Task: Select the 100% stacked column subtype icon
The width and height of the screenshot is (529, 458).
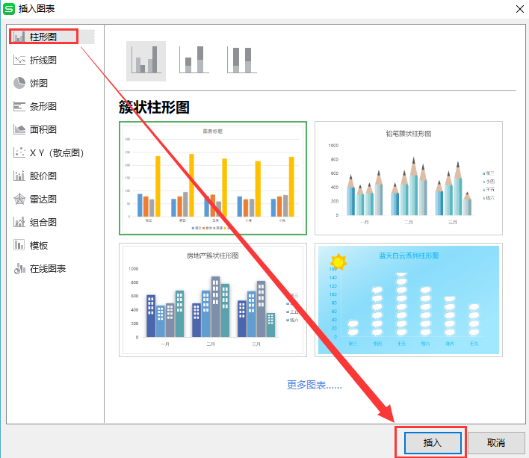Action: tap(241, 61)
